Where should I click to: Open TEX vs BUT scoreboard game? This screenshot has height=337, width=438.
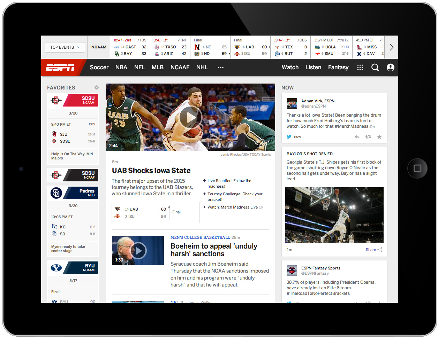pyautogui.click(x=290, y=47)
